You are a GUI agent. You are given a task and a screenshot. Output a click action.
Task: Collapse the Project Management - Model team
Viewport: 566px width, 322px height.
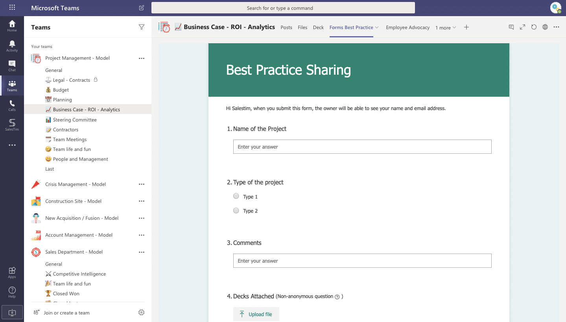point(77,58)
